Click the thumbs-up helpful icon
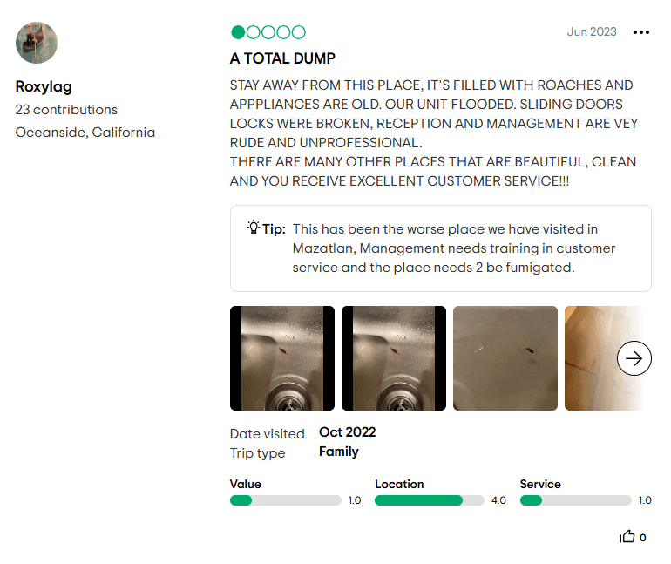671x564 pixels. (x=627, y=537)
